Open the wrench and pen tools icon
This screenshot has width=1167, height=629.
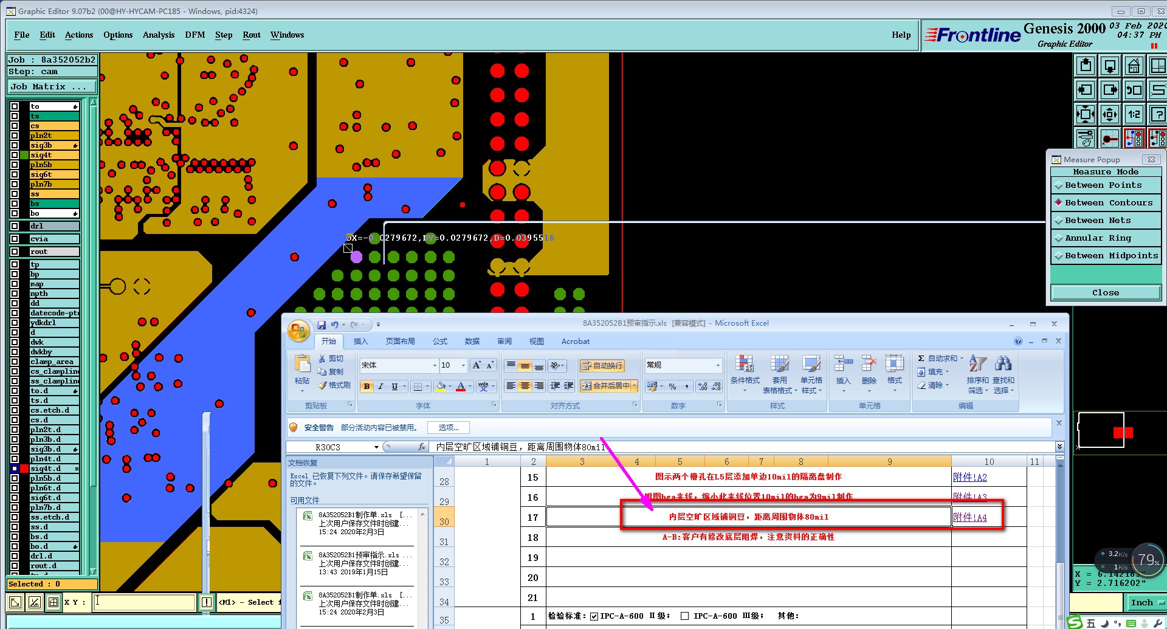point(1085,139)
